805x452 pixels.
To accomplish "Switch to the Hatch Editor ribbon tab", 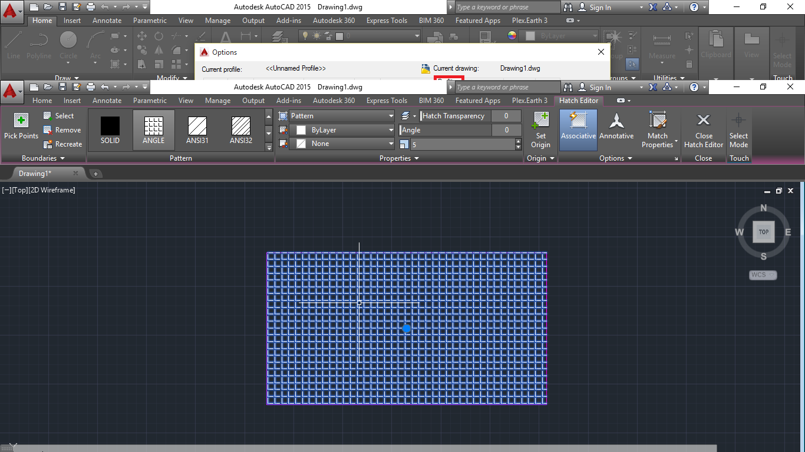I will click(578, 101).
